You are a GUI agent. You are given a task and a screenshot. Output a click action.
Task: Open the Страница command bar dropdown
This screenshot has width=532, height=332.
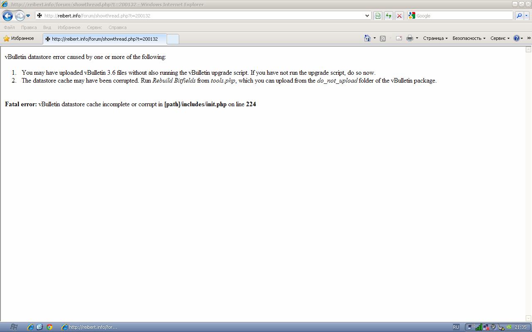(x=435, y=38)
